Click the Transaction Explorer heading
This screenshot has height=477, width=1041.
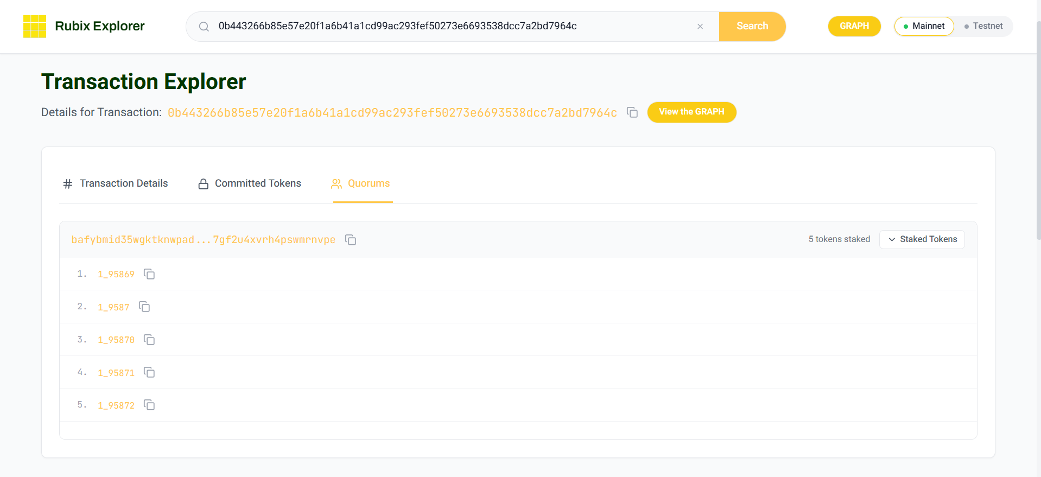point(144,82)
